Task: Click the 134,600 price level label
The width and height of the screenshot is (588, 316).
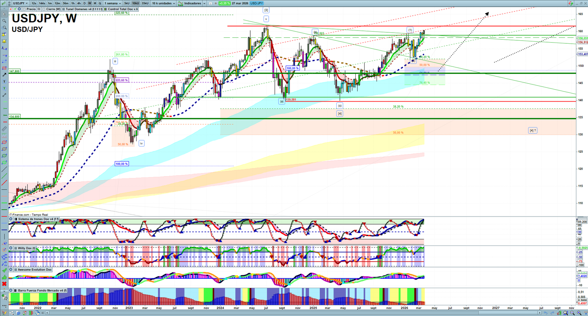Action: click(14, 117)
